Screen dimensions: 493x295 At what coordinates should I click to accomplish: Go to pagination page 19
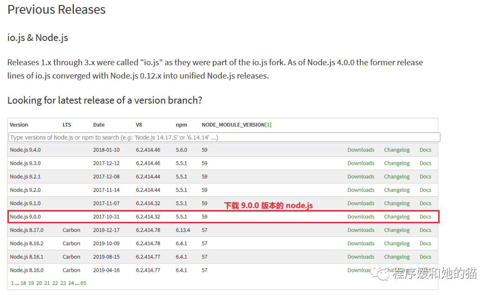pyautogui.click(x=31, y=284)
